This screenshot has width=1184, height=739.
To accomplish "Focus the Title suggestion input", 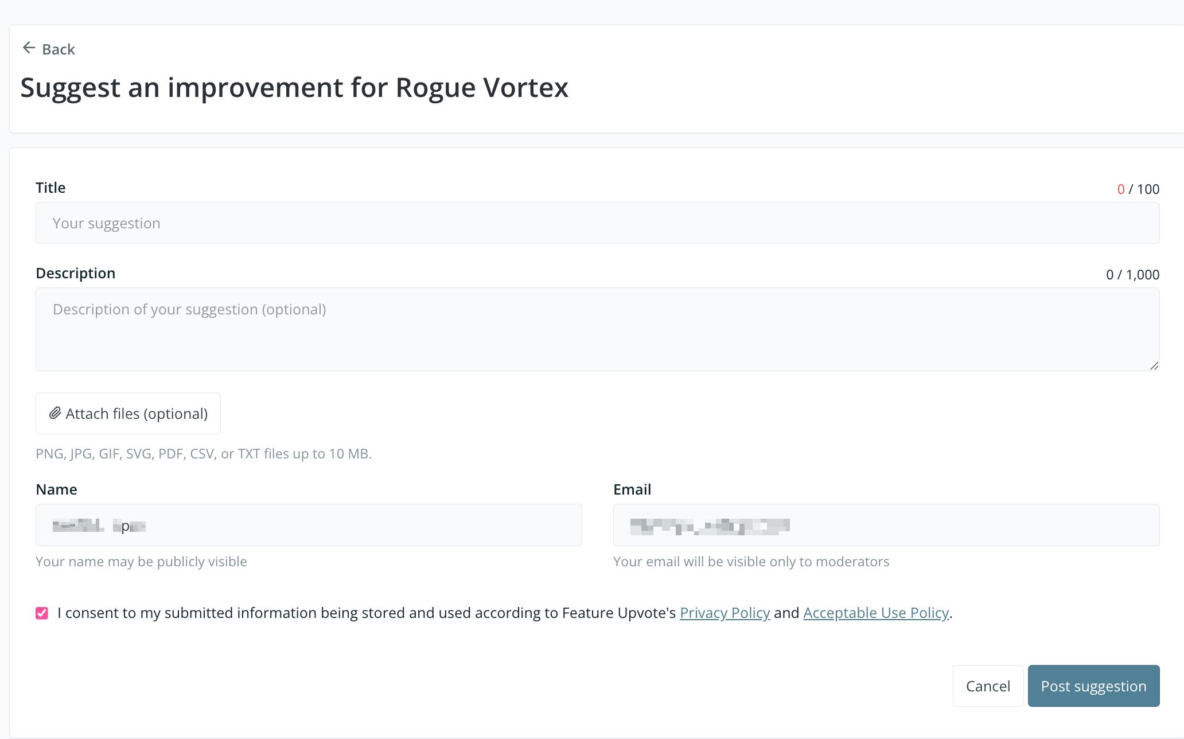I will pos(597,223).
